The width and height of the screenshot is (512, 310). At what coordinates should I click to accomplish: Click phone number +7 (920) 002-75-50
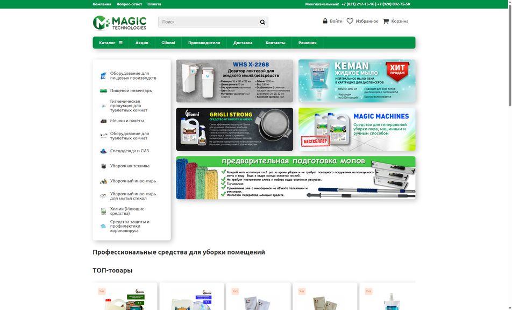394,4
